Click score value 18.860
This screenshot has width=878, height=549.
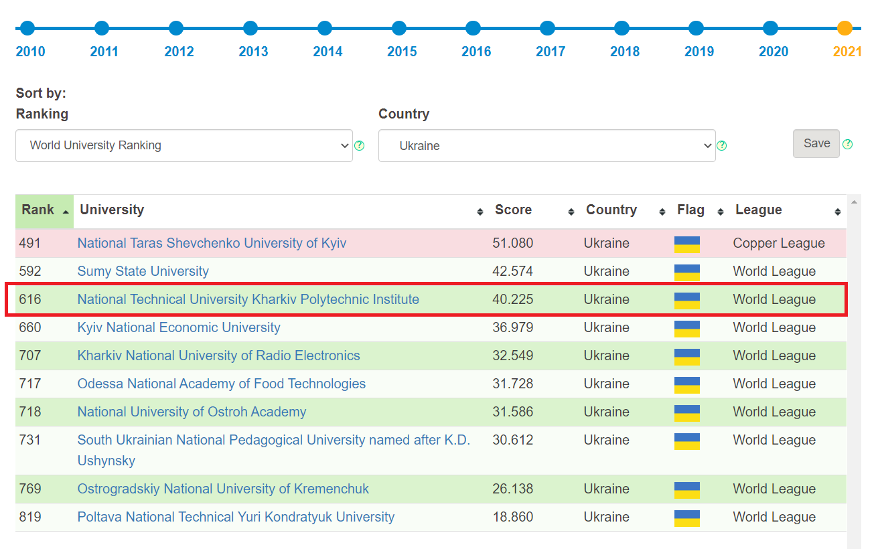[513, 517]
